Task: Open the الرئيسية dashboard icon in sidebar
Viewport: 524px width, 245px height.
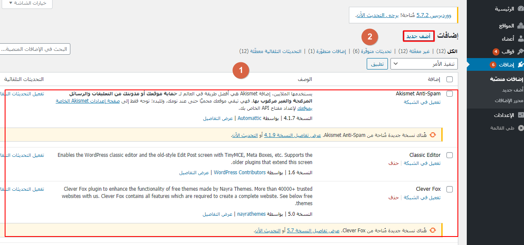Action: click(x=521, y=8)
